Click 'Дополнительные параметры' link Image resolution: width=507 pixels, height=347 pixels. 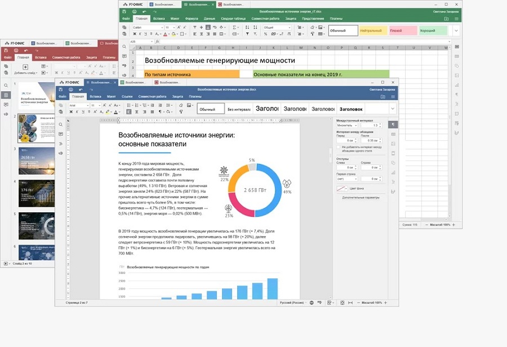[362, 198]
